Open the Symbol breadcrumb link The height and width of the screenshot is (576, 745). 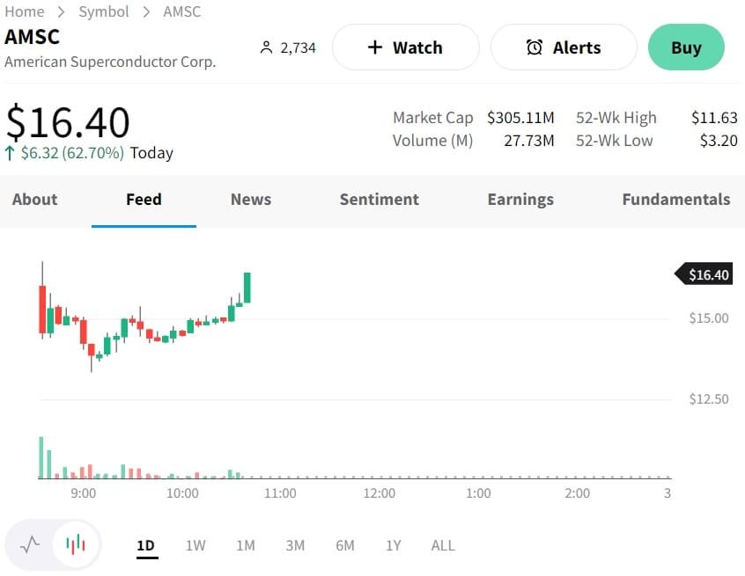[x=104, y=11]
